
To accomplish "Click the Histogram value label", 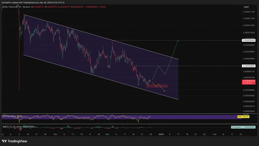I will pyautogui.click(x=236, y=127).
